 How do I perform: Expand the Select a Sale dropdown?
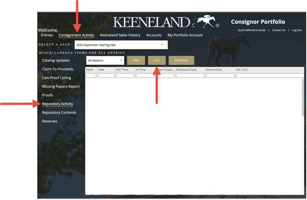point(121,45)
